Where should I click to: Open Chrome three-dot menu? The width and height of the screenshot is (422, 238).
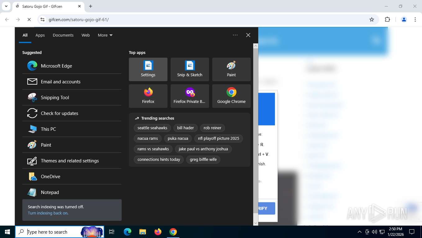click(415, 20)
